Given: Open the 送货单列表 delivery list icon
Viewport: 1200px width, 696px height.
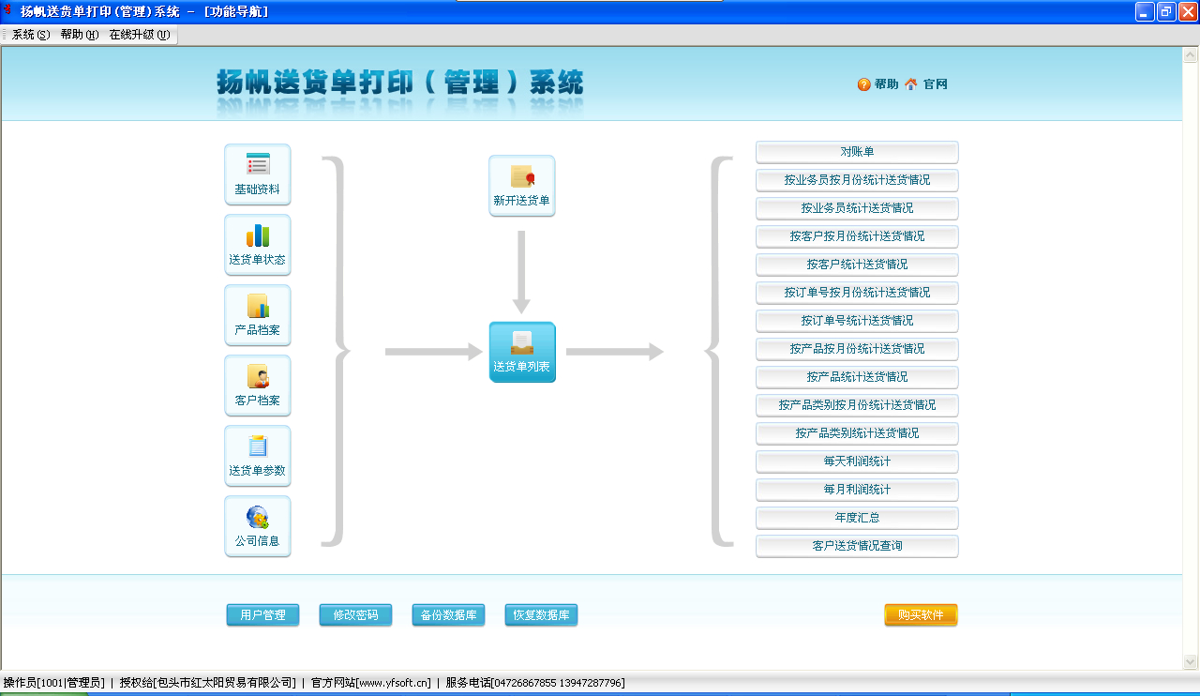Looking at the screenshot, I should pyautogui.click(x=522, y=353).
